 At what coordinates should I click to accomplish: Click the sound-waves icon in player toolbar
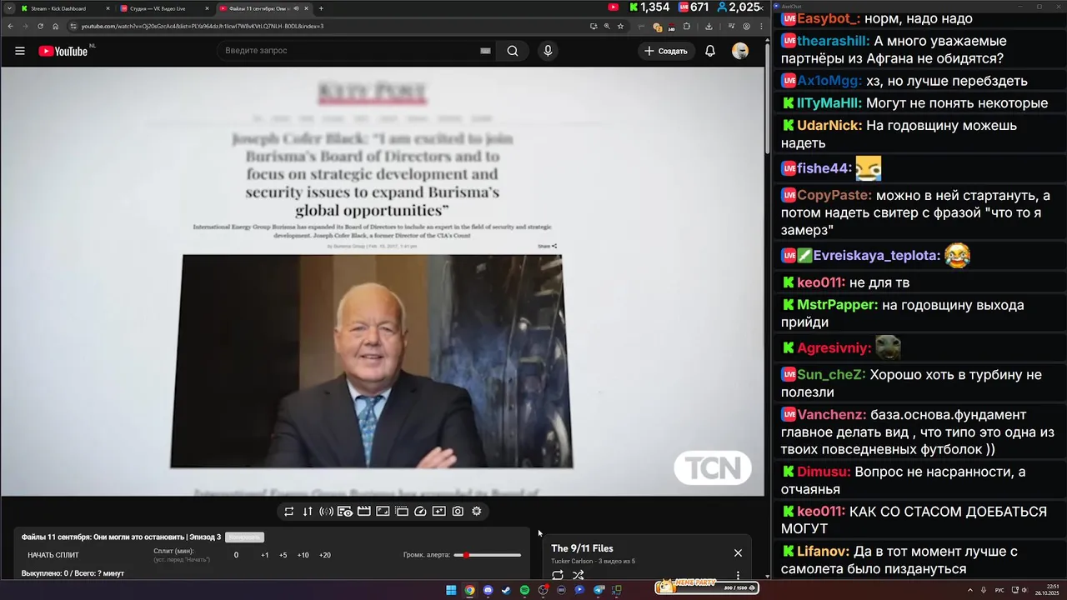tap(326, 512)
